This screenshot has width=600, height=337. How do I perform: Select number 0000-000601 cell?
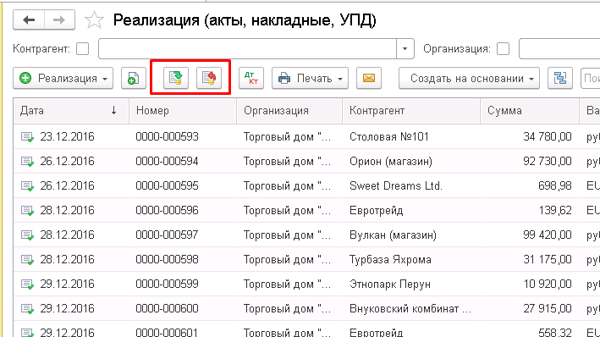[168, 332]
